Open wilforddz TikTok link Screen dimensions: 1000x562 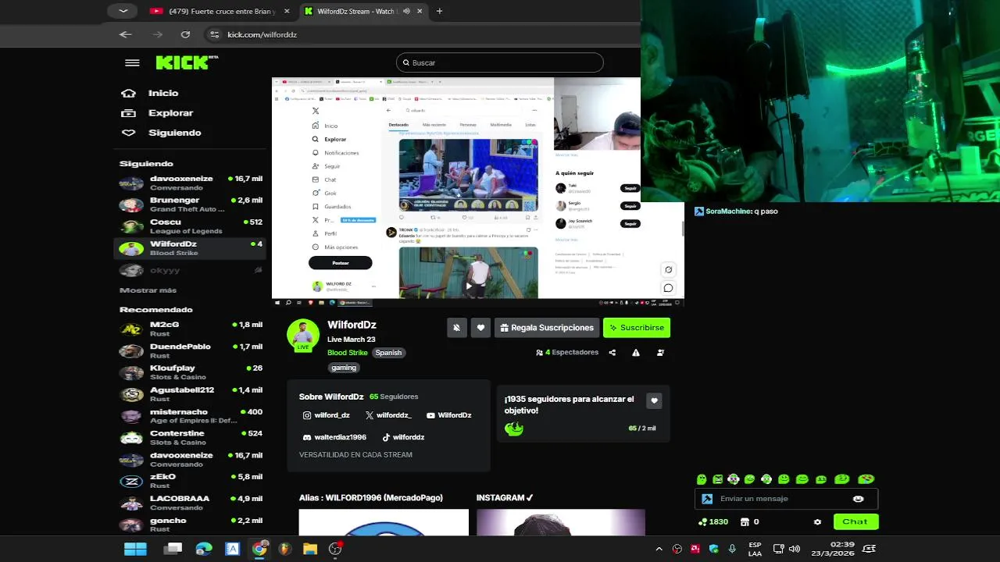click(403, 437)
